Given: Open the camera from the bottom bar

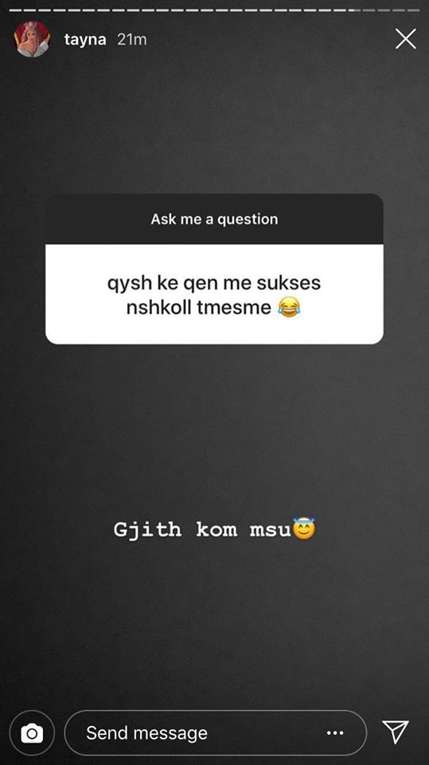Looking at the screenshot, I should [32, 733].
